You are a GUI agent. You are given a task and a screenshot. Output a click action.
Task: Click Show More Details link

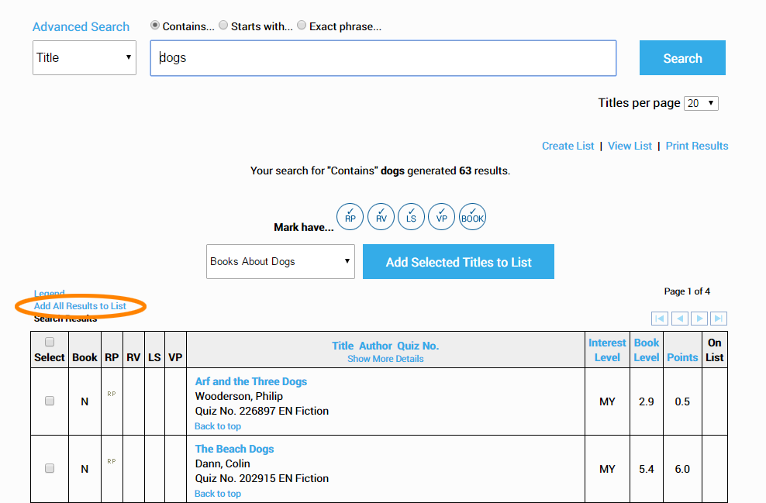tap(385, 359)
